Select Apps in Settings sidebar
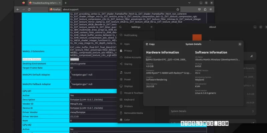267x133 pixels. click(x=136, y=44)
